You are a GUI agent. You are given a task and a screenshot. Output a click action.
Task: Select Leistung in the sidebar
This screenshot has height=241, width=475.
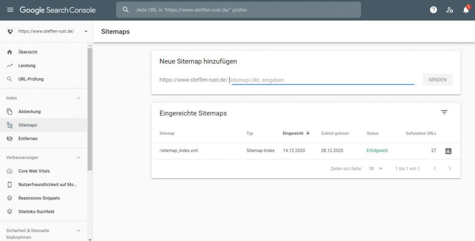27,66
